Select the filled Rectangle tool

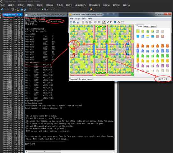[115, 22]
